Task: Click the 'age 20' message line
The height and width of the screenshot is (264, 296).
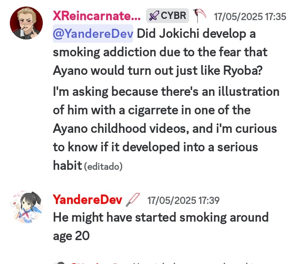Action: click(x=71, y=236)
